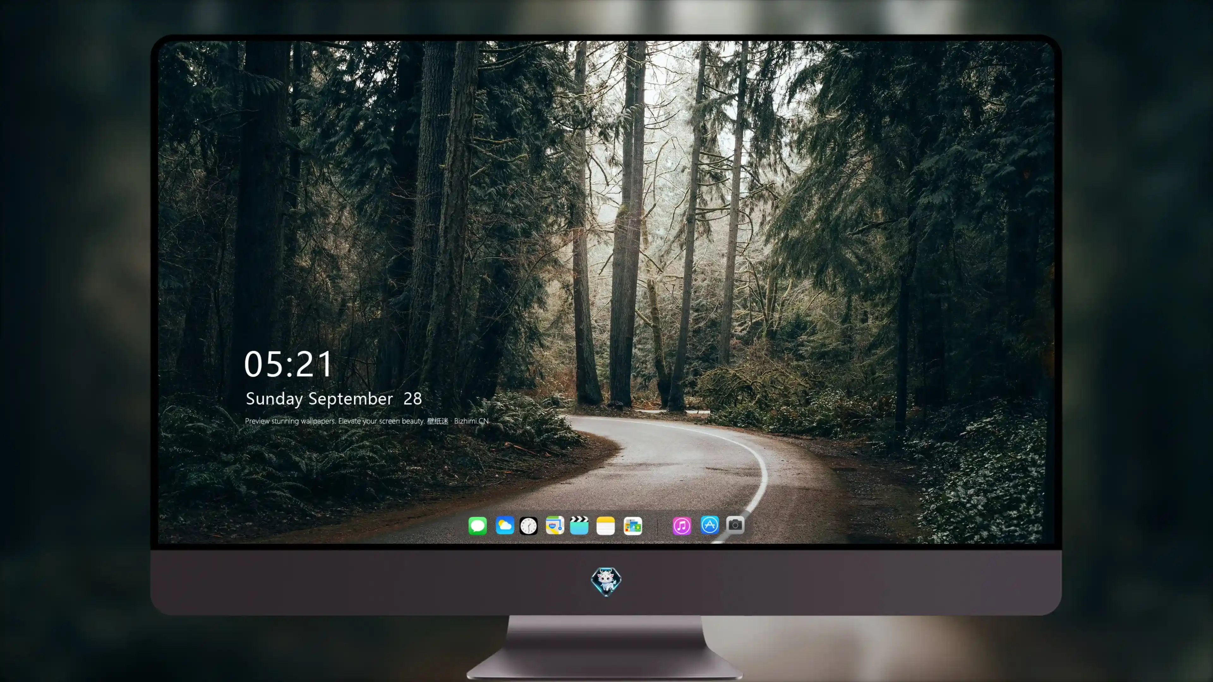This screenshot has width=1213, height=682.
Task: Click the Preview stunning wallpapers caption
Action: (x=367, y=421)
